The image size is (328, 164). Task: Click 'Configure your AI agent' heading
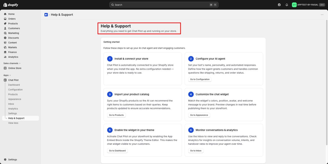210,59
